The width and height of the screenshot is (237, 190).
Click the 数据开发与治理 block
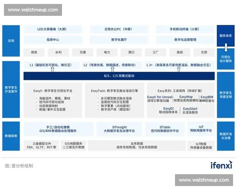tap(226, 136)
